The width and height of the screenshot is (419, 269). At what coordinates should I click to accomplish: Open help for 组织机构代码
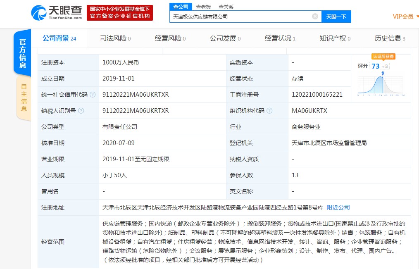(x=269, y=111)
